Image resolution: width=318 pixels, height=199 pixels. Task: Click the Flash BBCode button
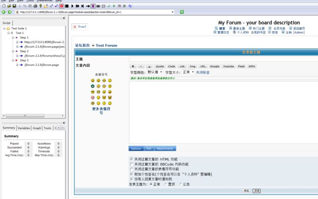(241, 66)
